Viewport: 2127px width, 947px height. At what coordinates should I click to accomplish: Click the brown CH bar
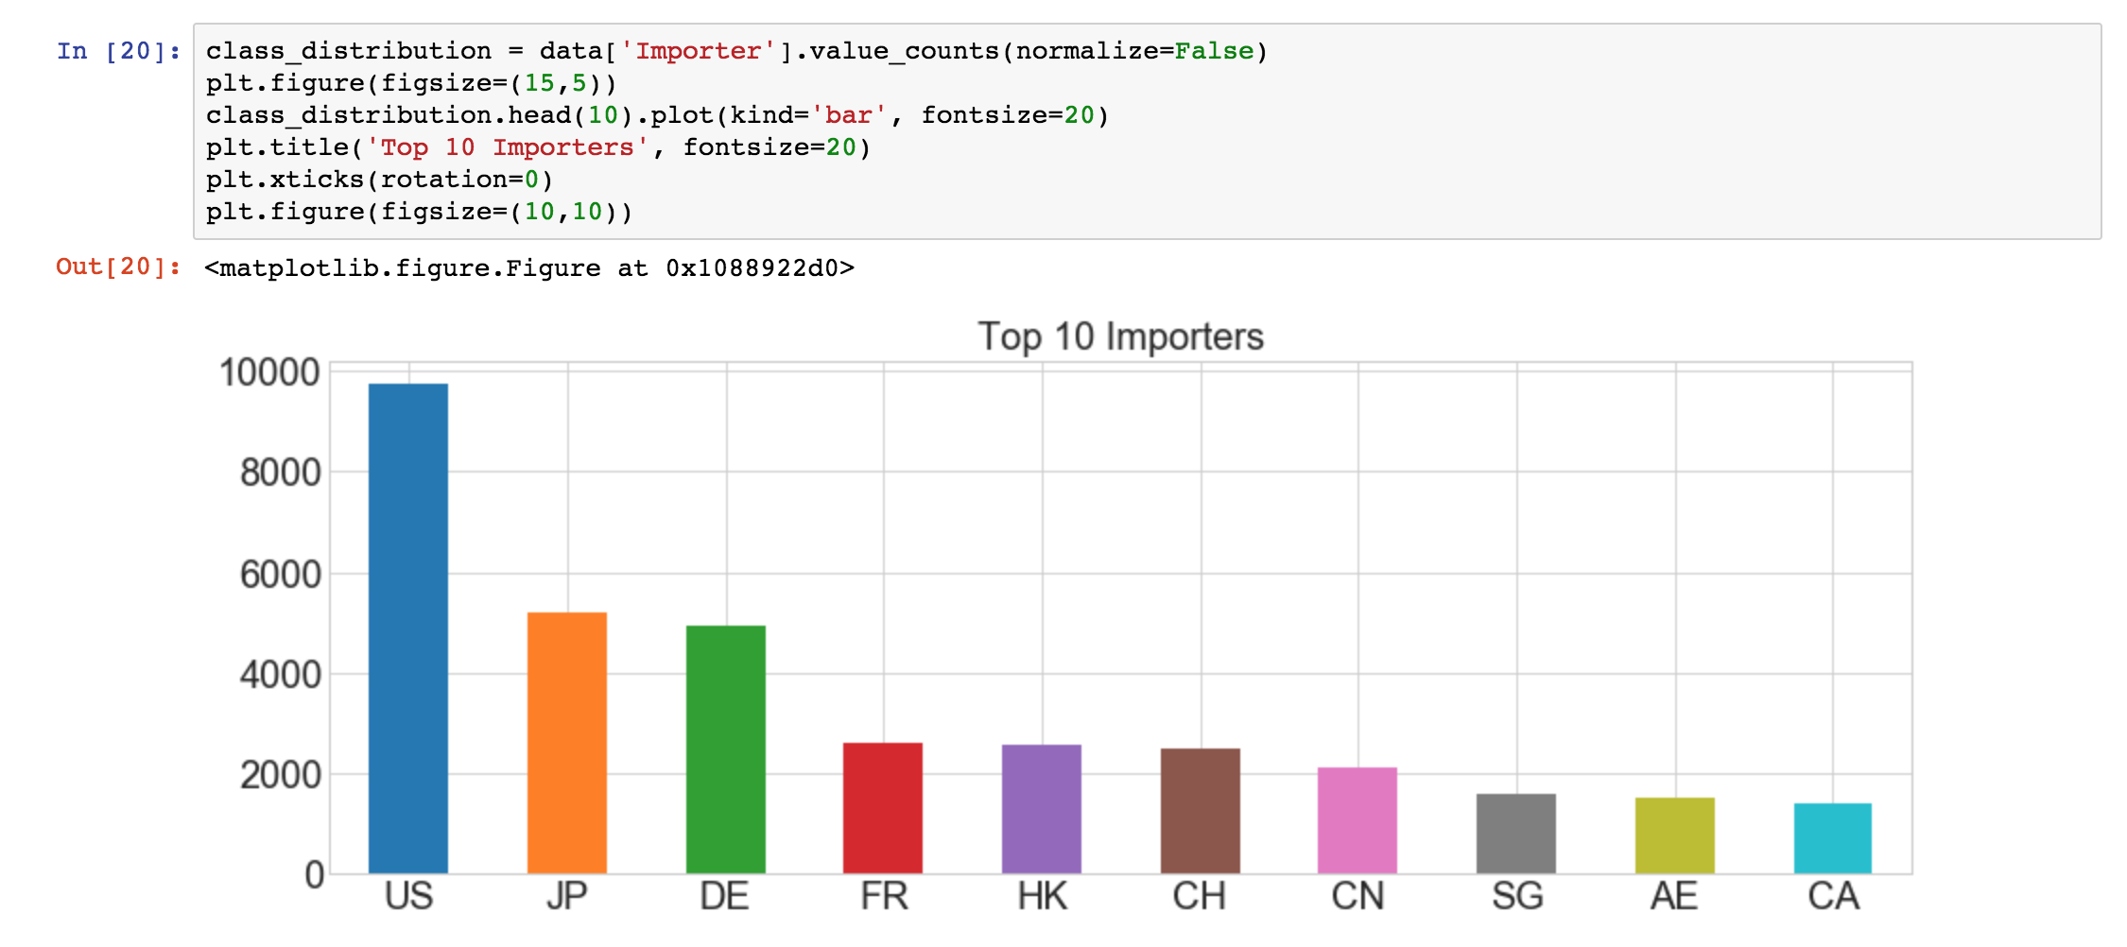point(1201,811)
